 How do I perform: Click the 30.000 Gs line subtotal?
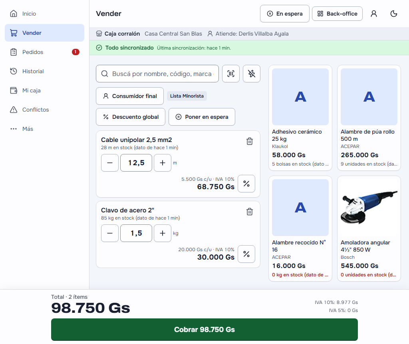(x=216, y=257)
